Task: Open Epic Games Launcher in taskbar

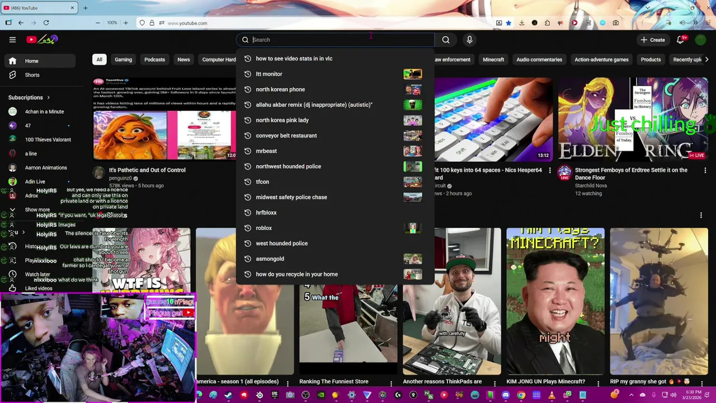Action: tap(275, 395)
